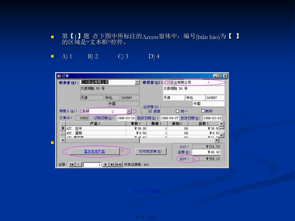
Task: Close the 订单 form window
Action: coord(225,76)
